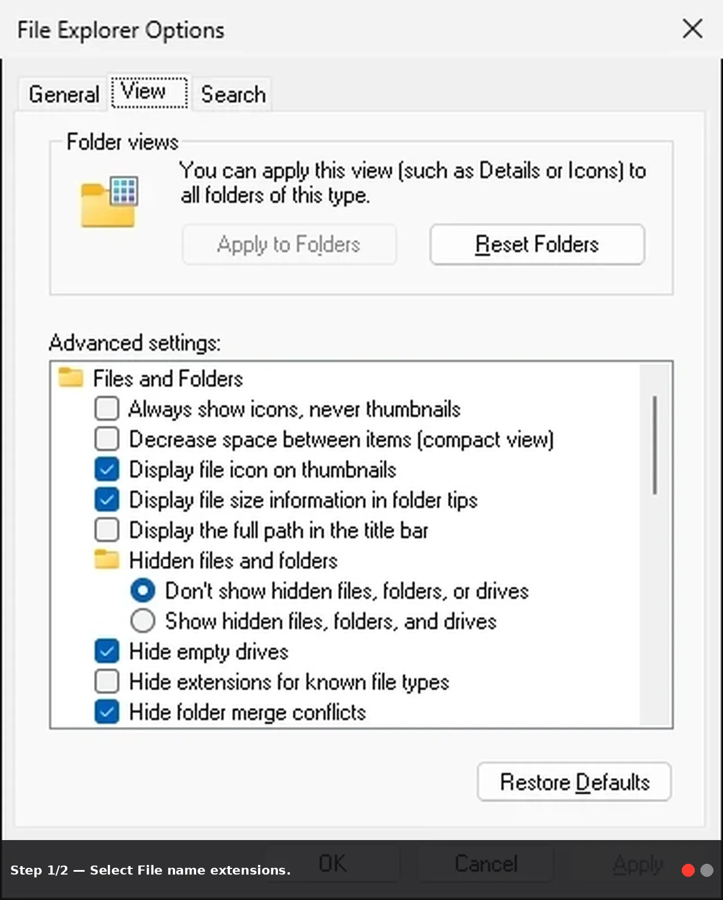Uncheck Hide folder merge conflicts
Viewport: 723px width, 900px height.
(x=107, y=712)
